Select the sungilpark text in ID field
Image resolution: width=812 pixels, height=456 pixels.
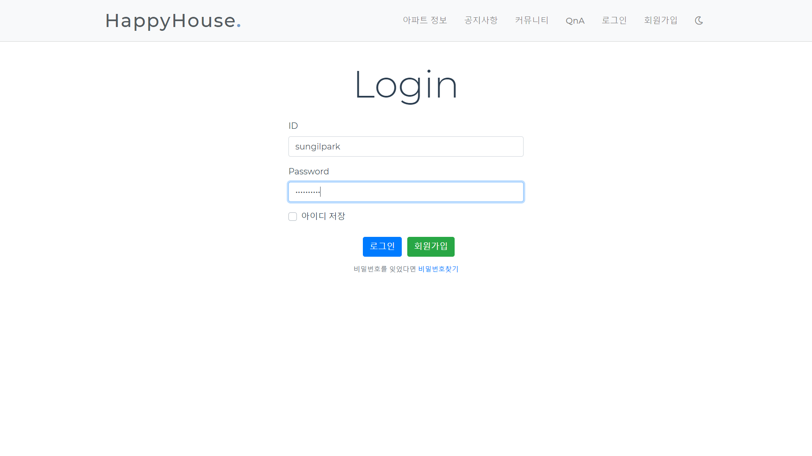pyautogui.click(x=318, y=147)
